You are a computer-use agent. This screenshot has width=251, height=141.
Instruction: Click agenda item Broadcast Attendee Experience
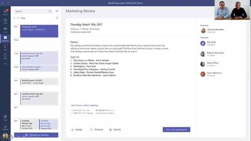pyautogui.click(x=95, y=75)
